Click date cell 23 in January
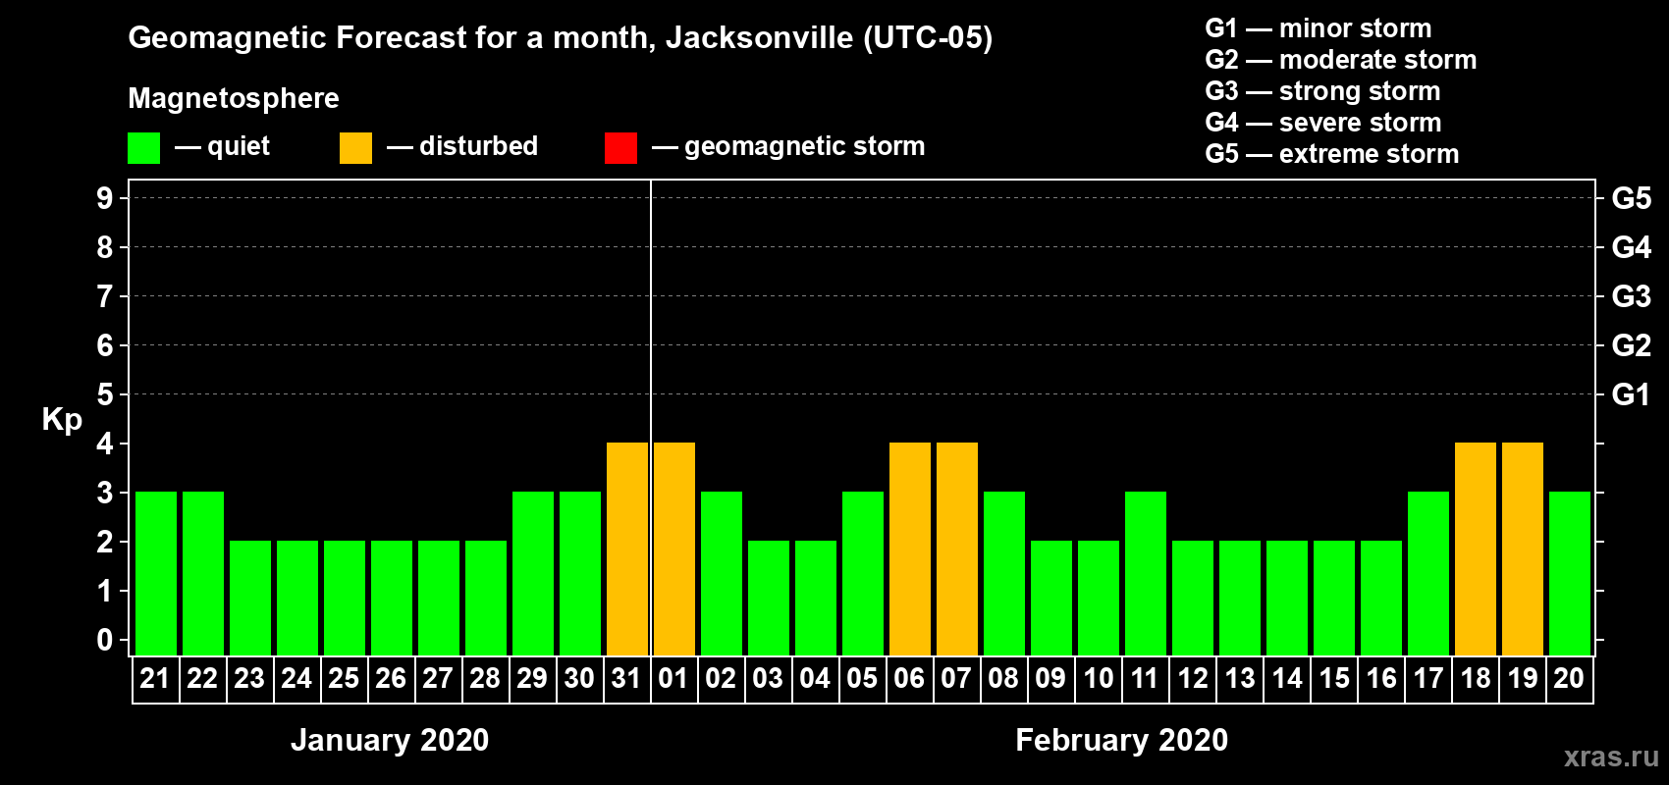1669x785 pixels. (x=250, y=679)
